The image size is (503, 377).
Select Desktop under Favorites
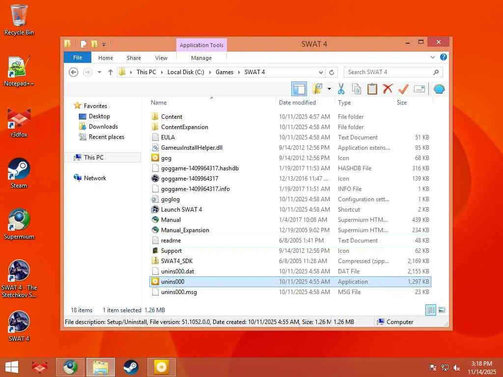click(99, 116)
